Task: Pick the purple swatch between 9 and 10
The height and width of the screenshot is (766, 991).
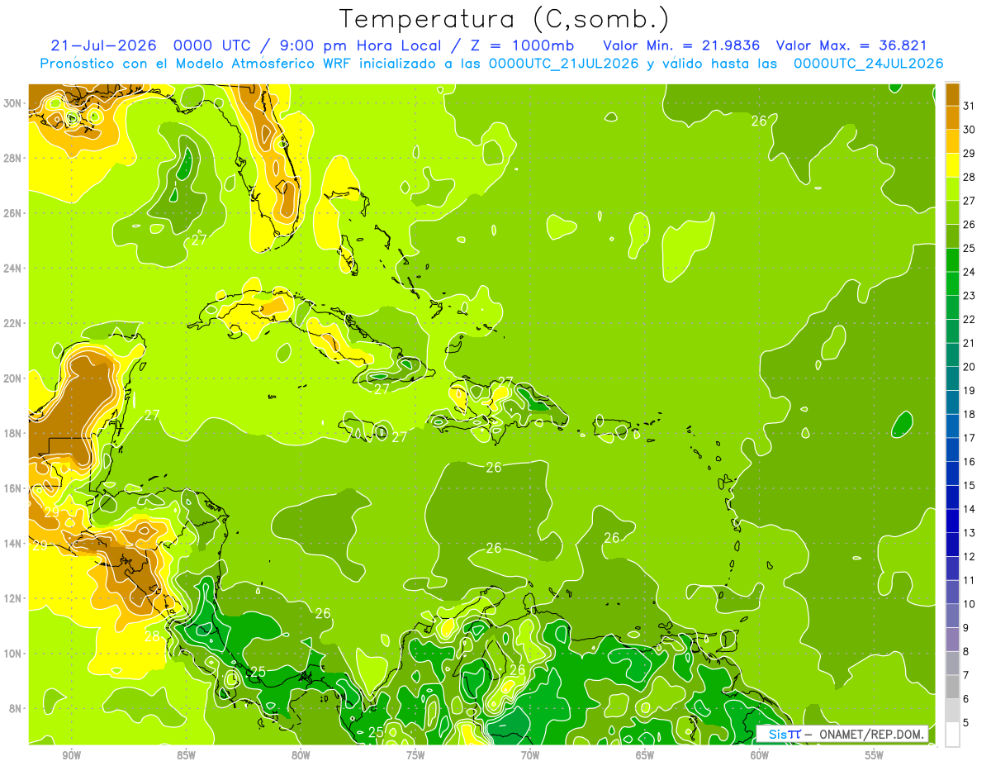Action: point(952,616)
